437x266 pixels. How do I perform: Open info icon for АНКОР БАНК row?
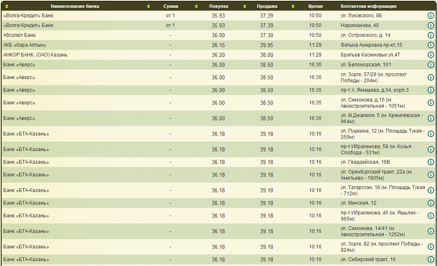(430, 55)
